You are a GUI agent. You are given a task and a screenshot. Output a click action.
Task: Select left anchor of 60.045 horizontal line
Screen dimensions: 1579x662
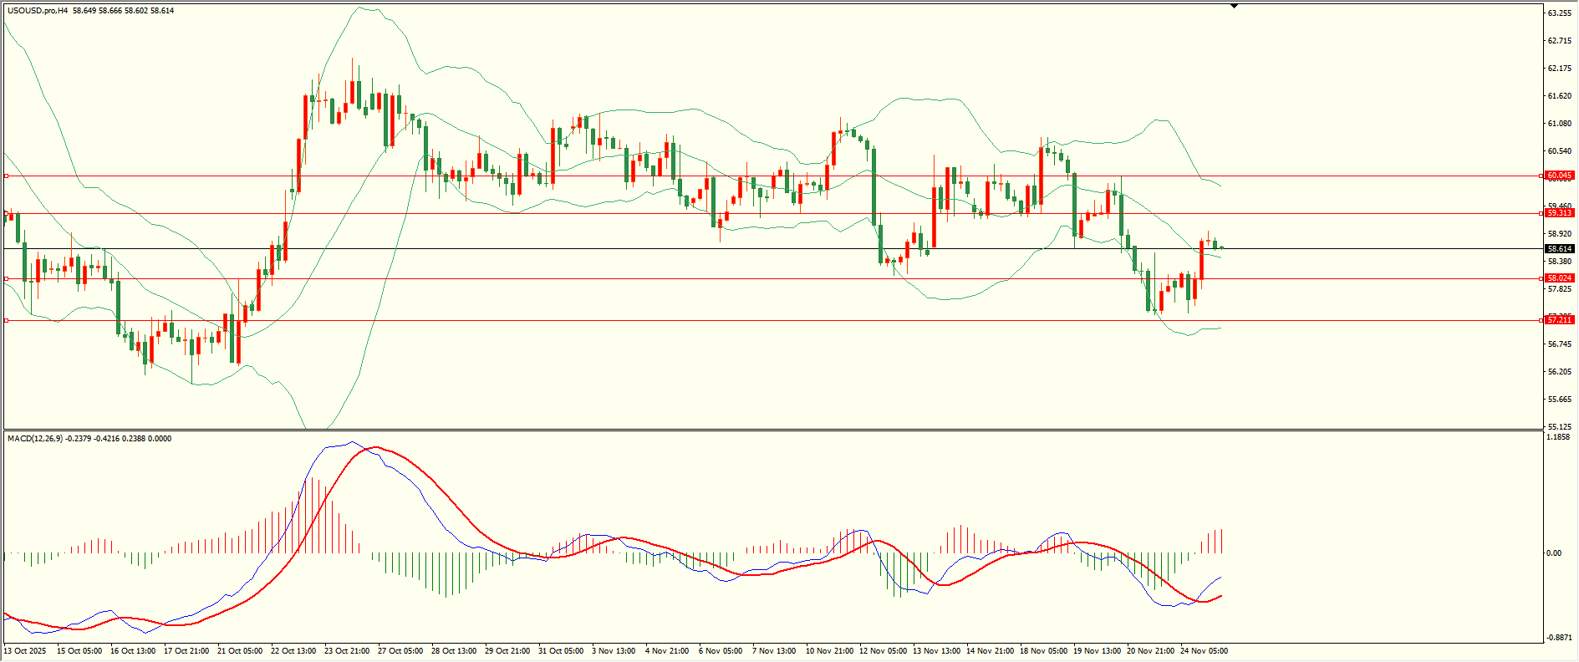coord(6,176)
